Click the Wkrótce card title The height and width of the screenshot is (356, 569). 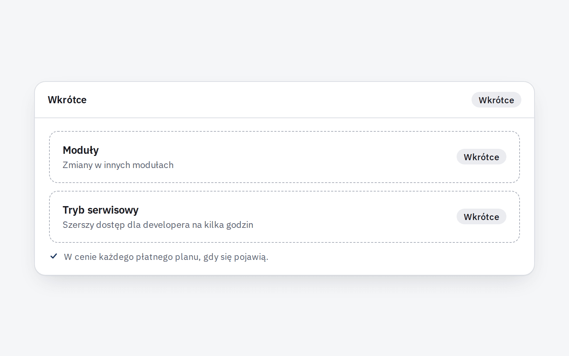67,100
